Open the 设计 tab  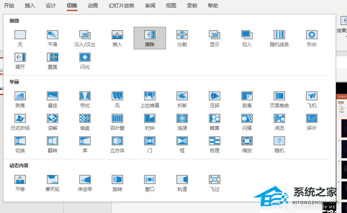pos(51,6)
